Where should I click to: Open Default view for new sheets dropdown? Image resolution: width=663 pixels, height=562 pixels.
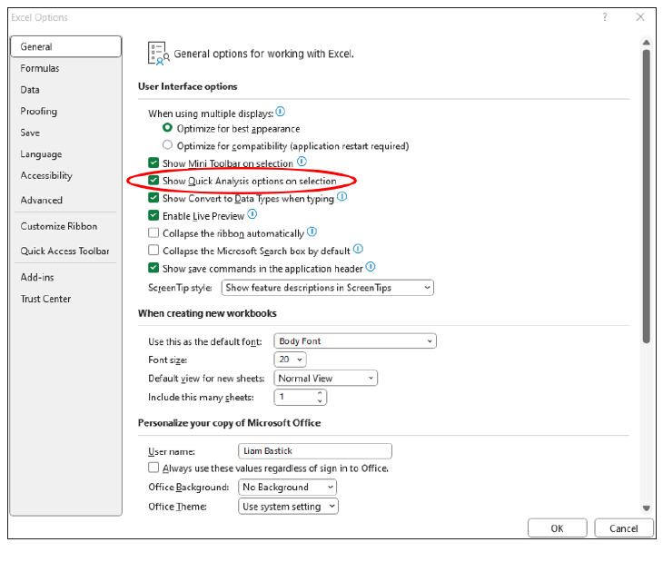point(325,379)
